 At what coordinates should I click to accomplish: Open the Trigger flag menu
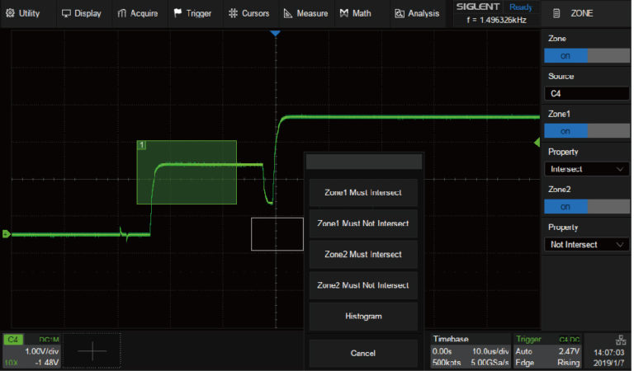coord(192,13)
